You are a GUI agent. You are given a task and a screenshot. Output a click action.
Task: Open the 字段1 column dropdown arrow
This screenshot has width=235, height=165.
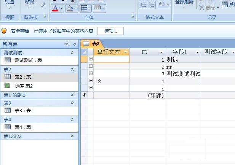coord(197,52)
